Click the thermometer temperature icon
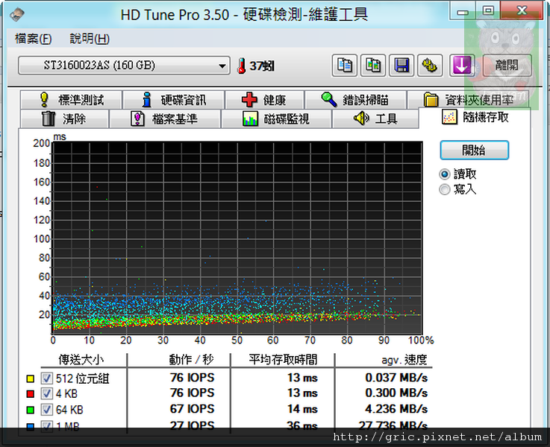550x447 pixels. pos(241,66)
